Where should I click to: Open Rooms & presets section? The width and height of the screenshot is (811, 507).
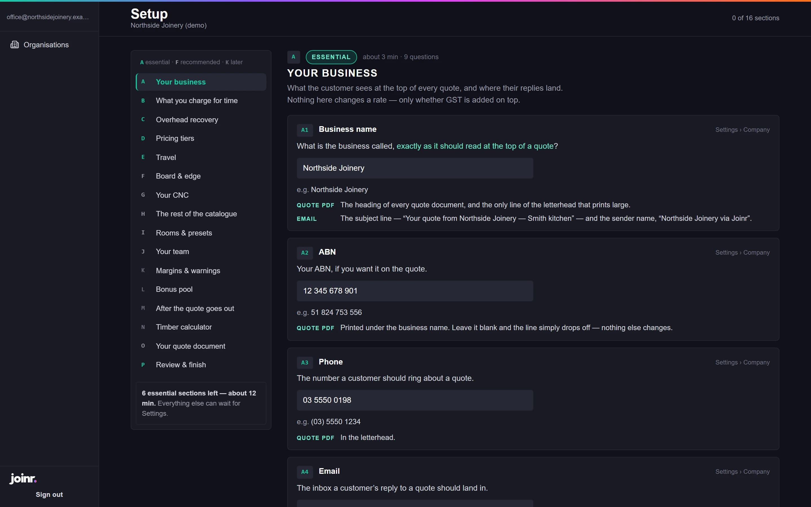tap(201, 233)
